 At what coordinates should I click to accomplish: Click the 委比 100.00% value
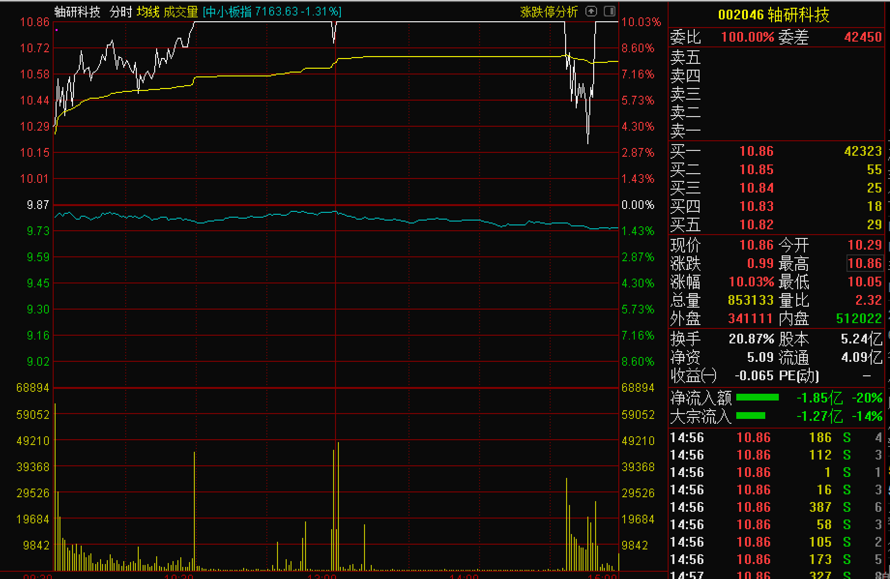[x=747, y=37]
